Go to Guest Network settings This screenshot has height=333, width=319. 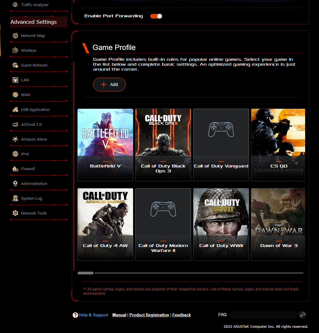pos(39,65)
